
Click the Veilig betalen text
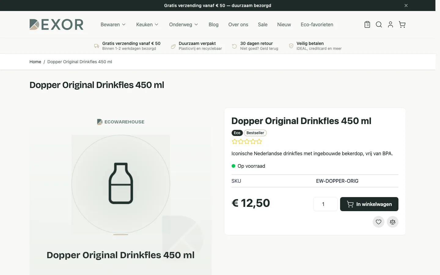pyautogui.click(x=310, y=43)
